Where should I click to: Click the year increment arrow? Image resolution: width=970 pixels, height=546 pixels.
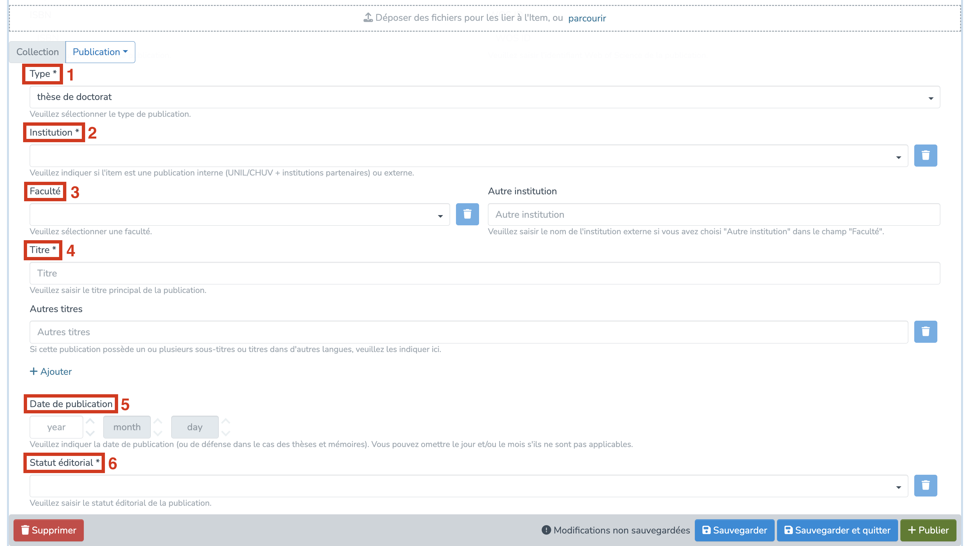pyautogui.click(x=90, y=421)
